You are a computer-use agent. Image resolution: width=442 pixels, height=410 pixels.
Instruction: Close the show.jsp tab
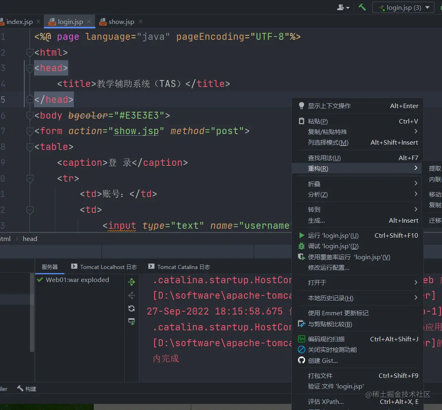click(140, 22)
